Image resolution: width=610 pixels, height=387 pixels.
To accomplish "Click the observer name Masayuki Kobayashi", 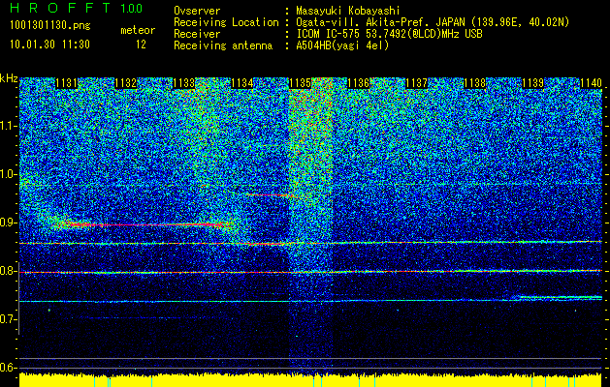I will click(348, 11).
